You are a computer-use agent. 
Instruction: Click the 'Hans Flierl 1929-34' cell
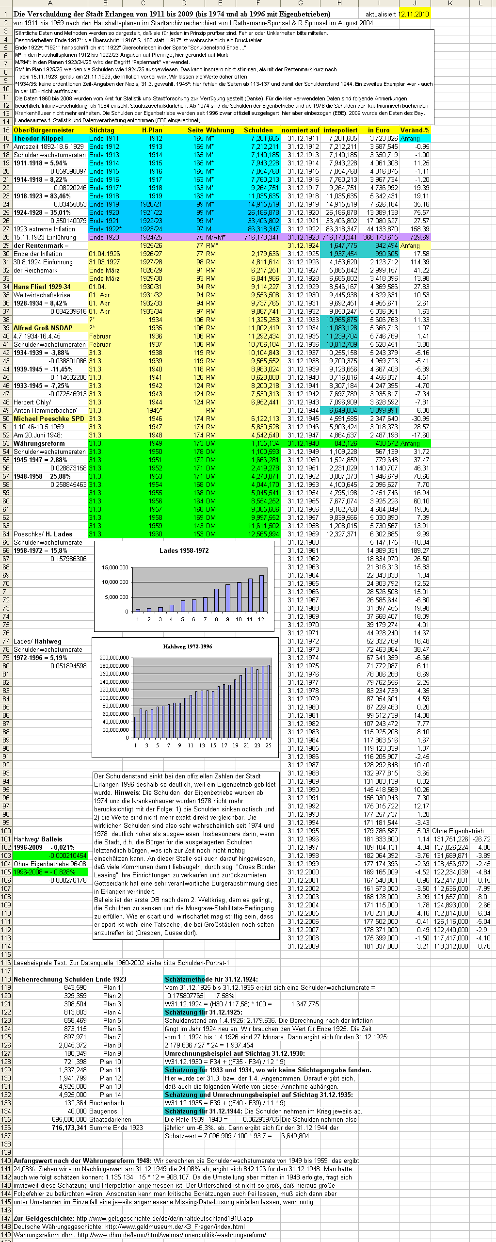50,287
